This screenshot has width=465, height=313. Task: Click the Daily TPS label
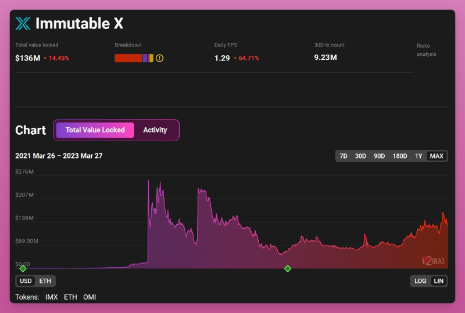click(x=226, y=45)
